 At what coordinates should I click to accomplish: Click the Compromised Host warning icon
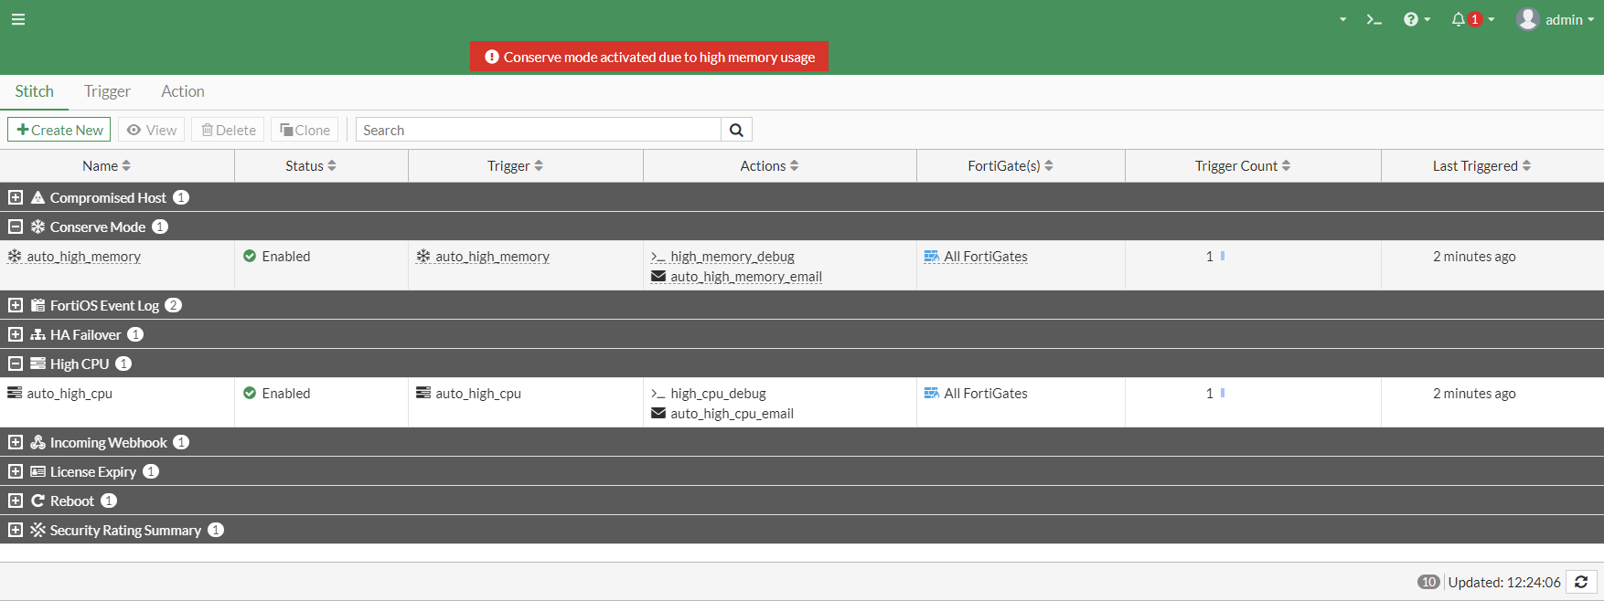tap(37, 197)
